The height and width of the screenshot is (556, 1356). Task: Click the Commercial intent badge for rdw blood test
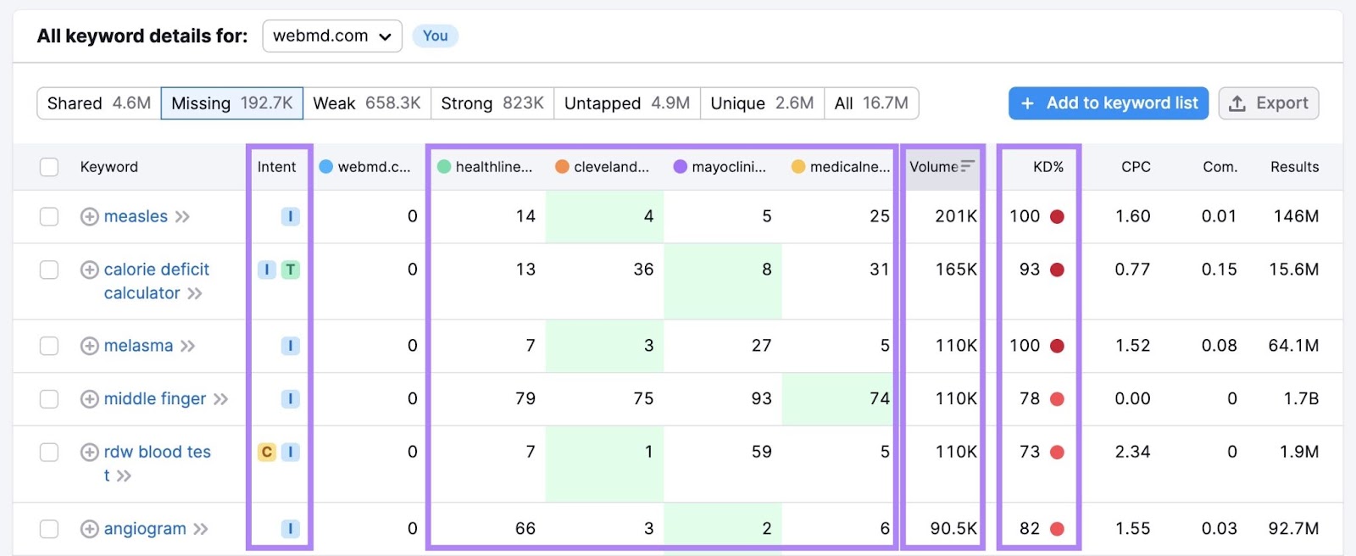(x=267, y=452)
